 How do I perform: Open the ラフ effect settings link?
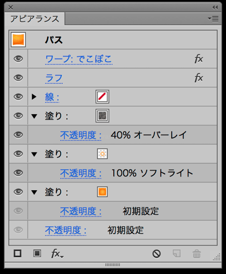pyautogui.click(x=54, y=78)
